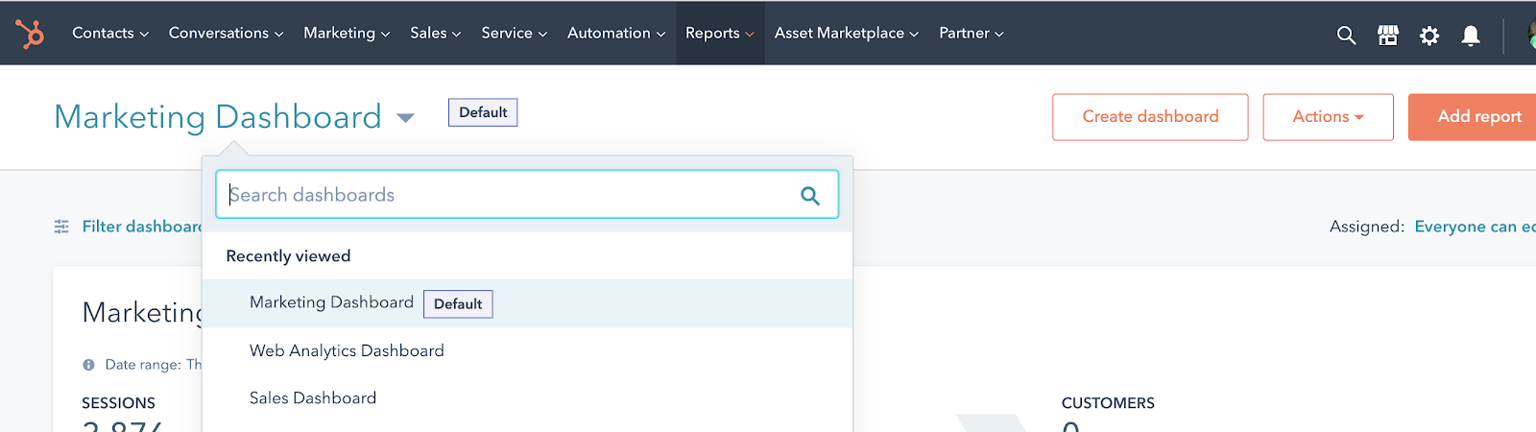
Task: Click the HubSpot sprocket logo
Action: (30, 34)
